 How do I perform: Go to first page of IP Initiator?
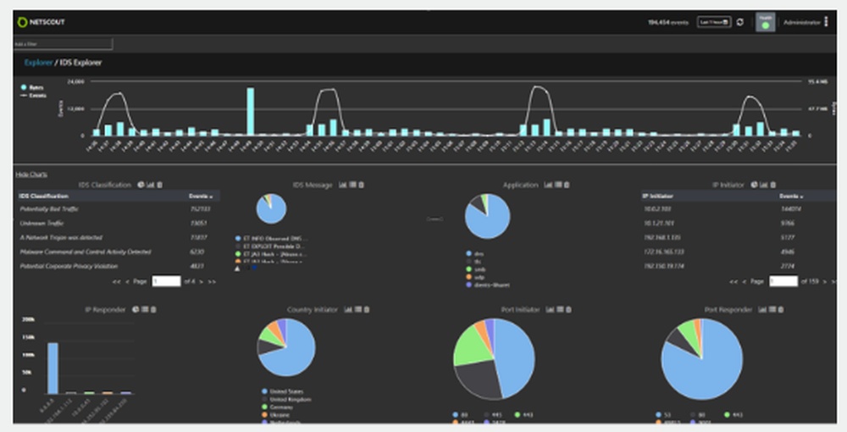pyautogui.click(x=734, y=281)
